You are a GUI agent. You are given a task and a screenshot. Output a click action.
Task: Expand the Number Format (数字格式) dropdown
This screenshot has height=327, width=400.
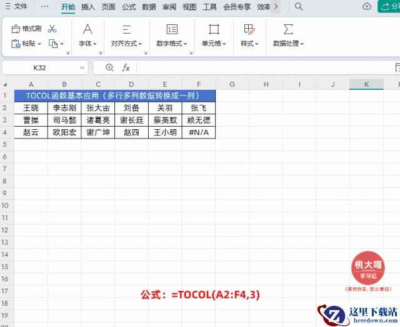(x=172, y=44)
